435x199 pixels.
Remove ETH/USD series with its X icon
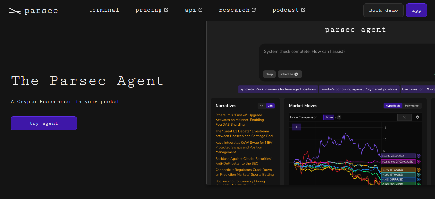pyautogui.click(x=419, y=175)
